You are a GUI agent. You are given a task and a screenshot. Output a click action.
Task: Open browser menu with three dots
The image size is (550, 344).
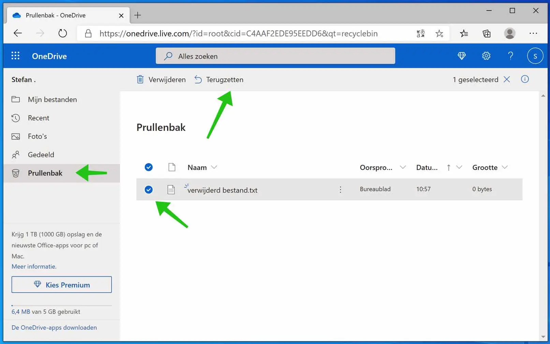533,33
